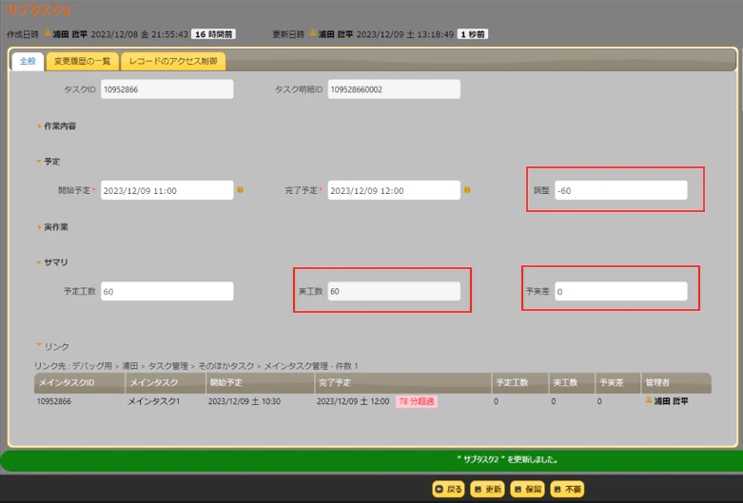This screenshot has height=503, width=743.
Task: Expand the 作業内容 section
Action: click(x=57, y=126)
